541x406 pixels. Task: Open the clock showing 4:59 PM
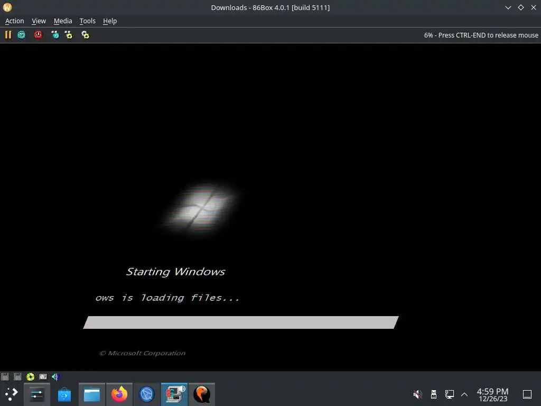click(x=493, y=394)
